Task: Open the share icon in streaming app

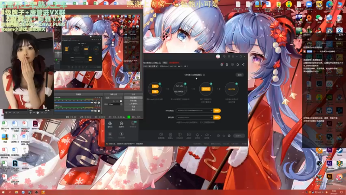Action: click(x=243, y=65)
